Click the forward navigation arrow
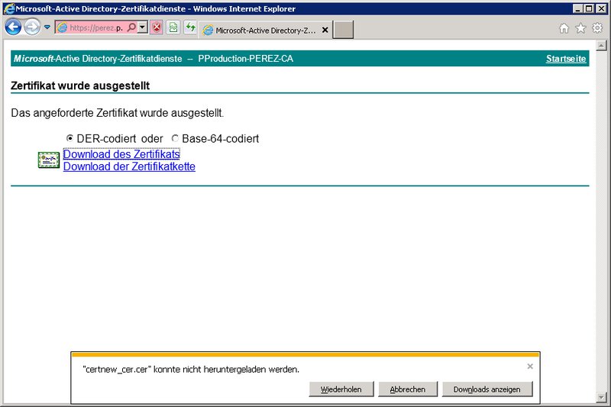This screenshot has height=407, width=611. point(32,27)
